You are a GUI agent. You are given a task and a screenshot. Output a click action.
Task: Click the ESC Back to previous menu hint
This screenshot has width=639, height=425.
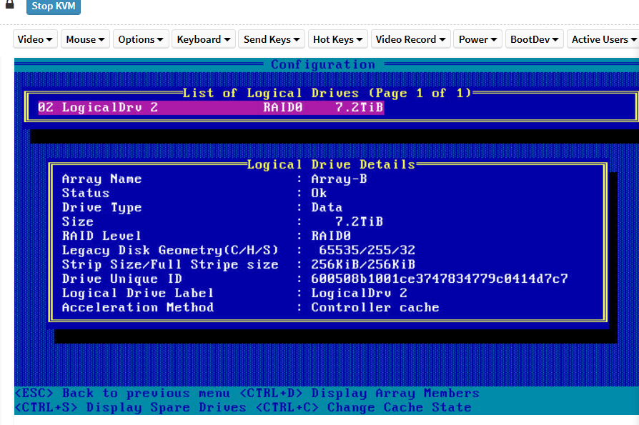(122, 394)
